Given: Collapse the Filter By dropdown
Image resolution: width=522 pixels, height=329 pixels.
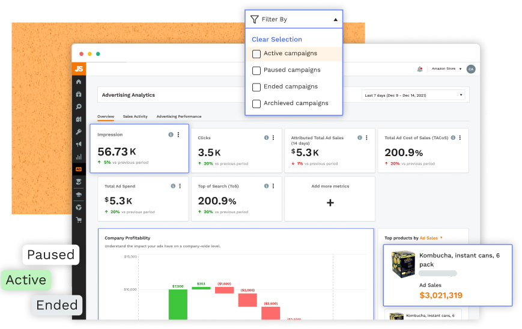Looking at the screenshot, I should click(336, 20).
